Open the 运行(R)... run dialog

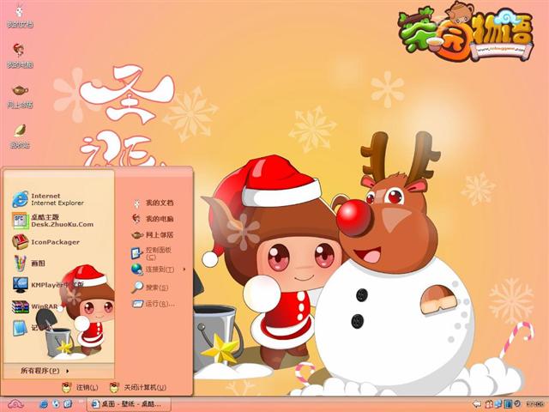click(x=153, y=304)
